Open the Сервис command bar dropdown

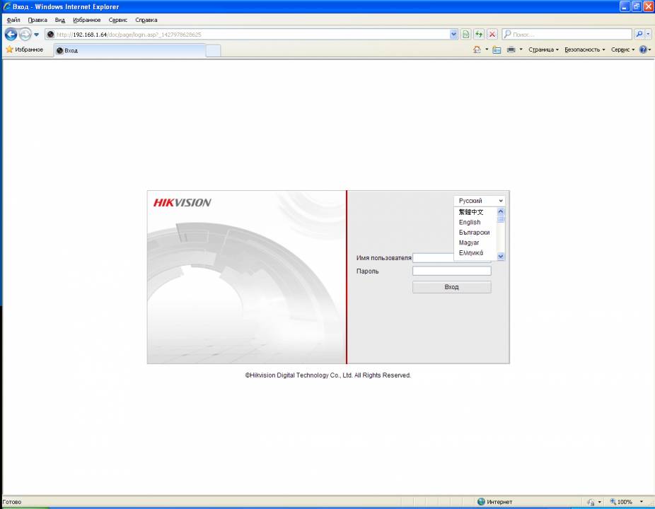click(x=623, y=49)
